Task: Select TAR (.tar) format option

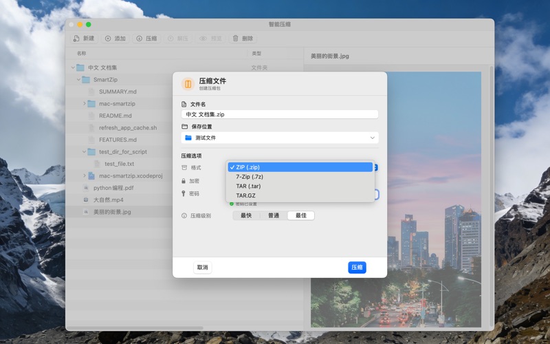Action: pyautogui.click(x=248, y=186)
